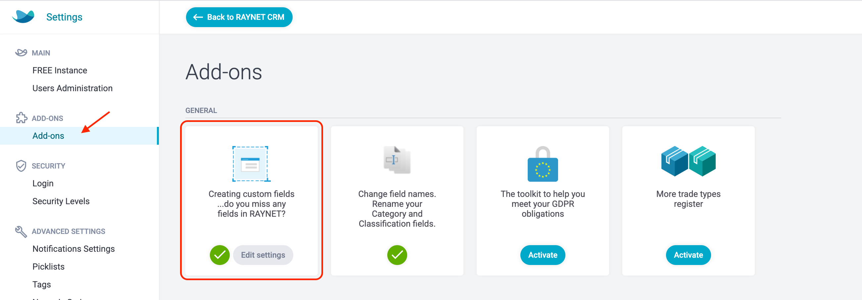The image size is (862, 300).
Task: Click the MAIN section ray icon
Action: (21, 53)
